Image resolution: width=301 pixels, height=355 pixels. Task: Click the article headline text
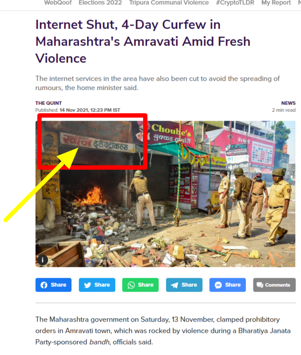tap(143, 41)
